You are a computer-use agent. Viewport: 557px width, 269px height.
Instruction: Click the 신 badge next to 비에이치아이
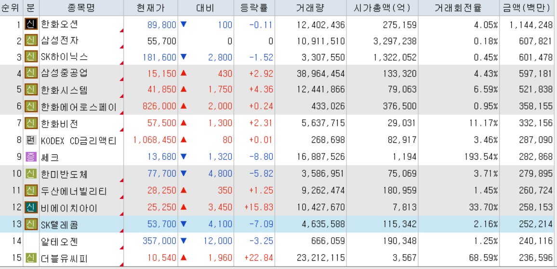pyautogui.click(x=31, y=207)
